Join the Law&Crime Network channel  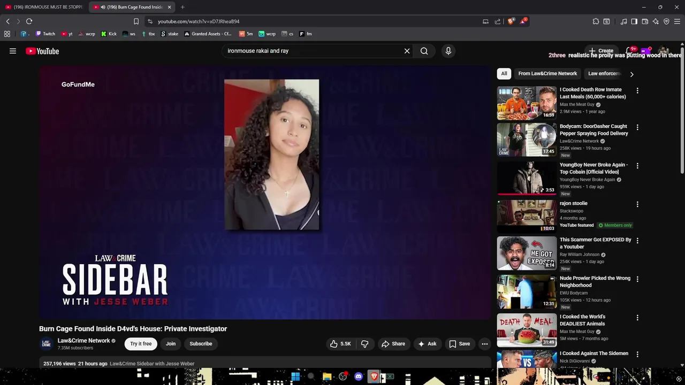coord(171,344)
